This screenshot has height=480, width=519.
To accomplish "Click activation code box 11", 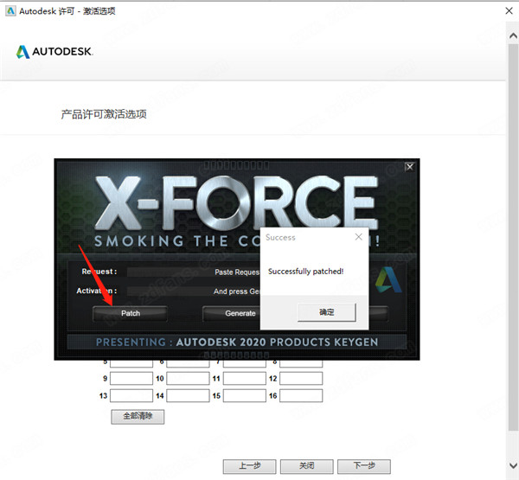I will pyautogui.click(x=245, y=378).
